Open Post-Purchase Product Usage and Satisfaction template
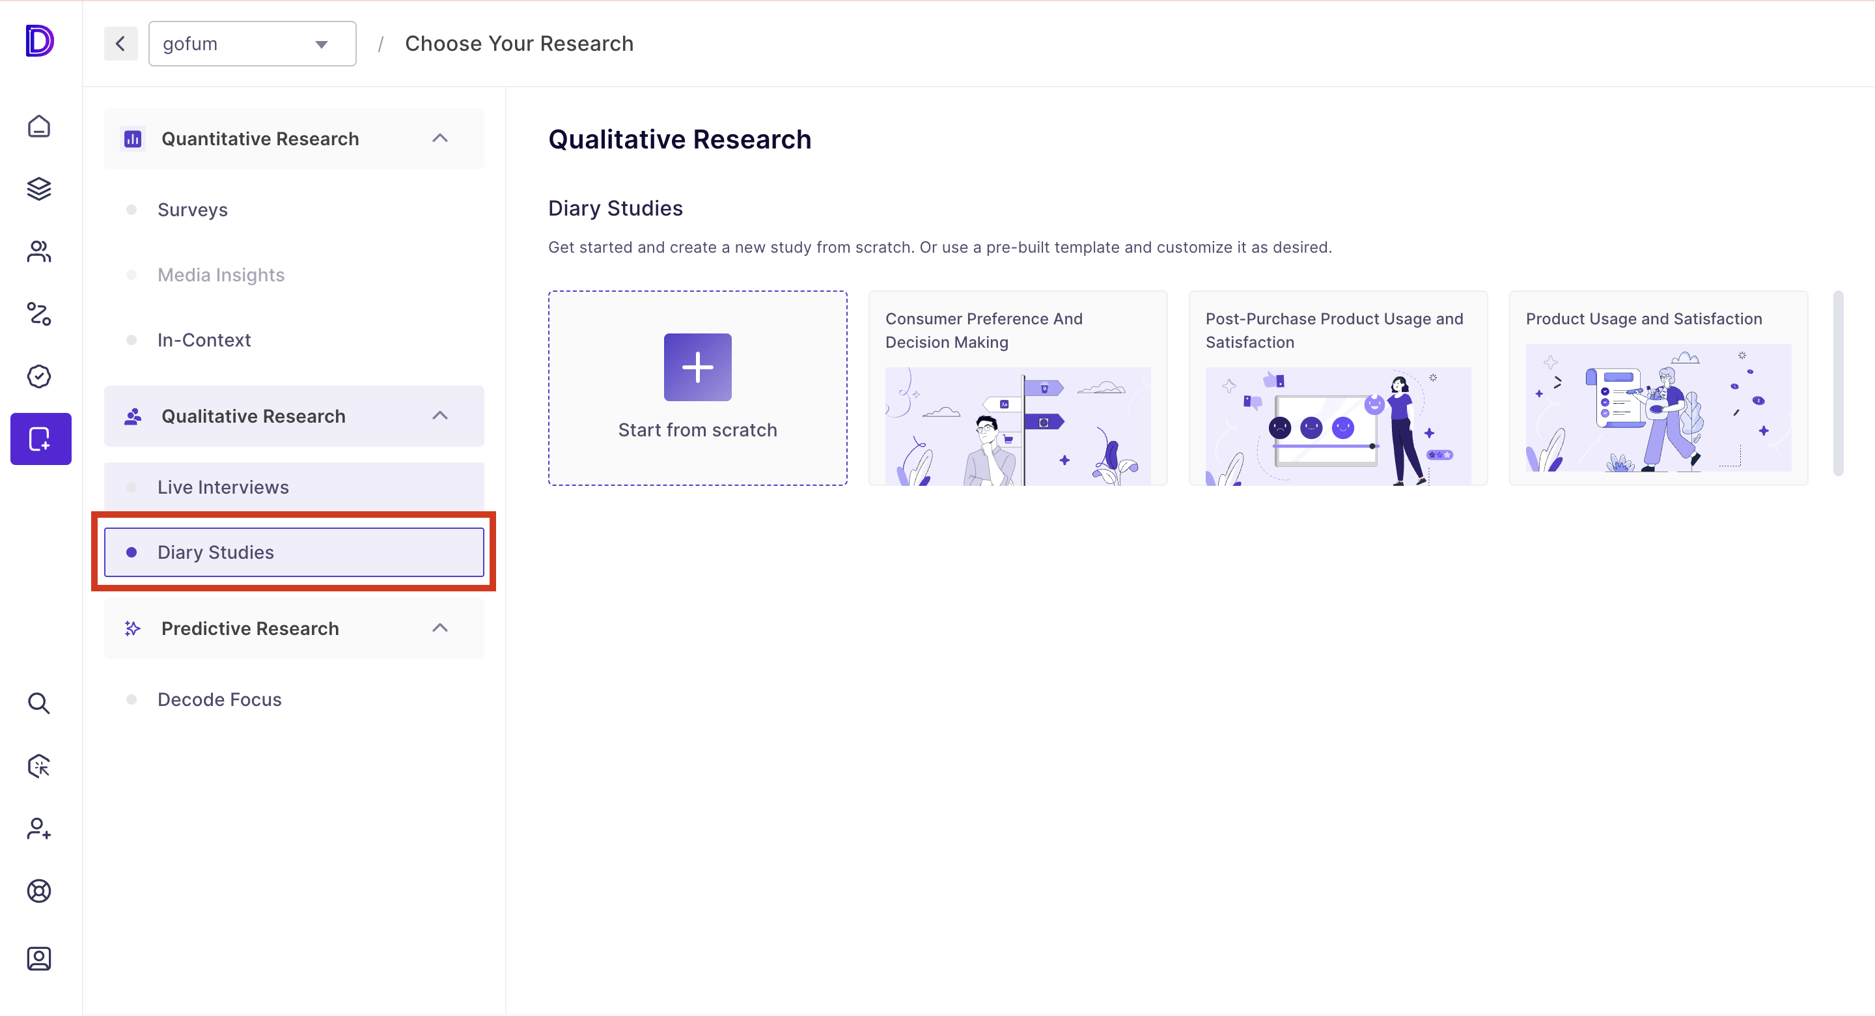The image size is (1875, 1016). (x=1338, y=388)
